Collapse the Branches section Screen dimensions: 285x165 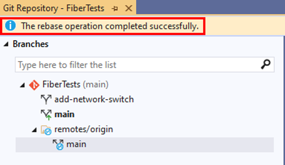coord(6,44)
